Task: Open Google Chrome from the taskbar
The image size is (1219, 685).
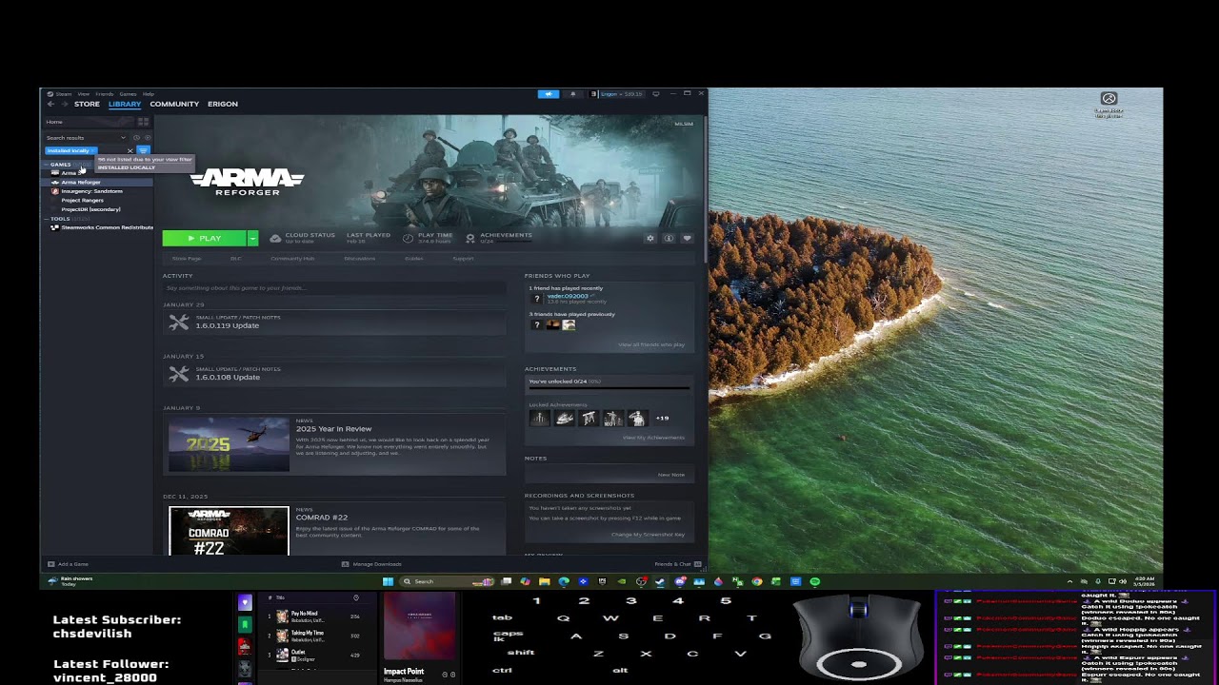Action: (x=757, y=581)
